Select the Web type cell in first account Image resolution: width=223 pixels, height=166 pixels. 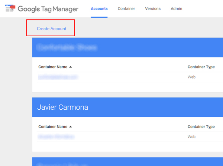point(191,77)
